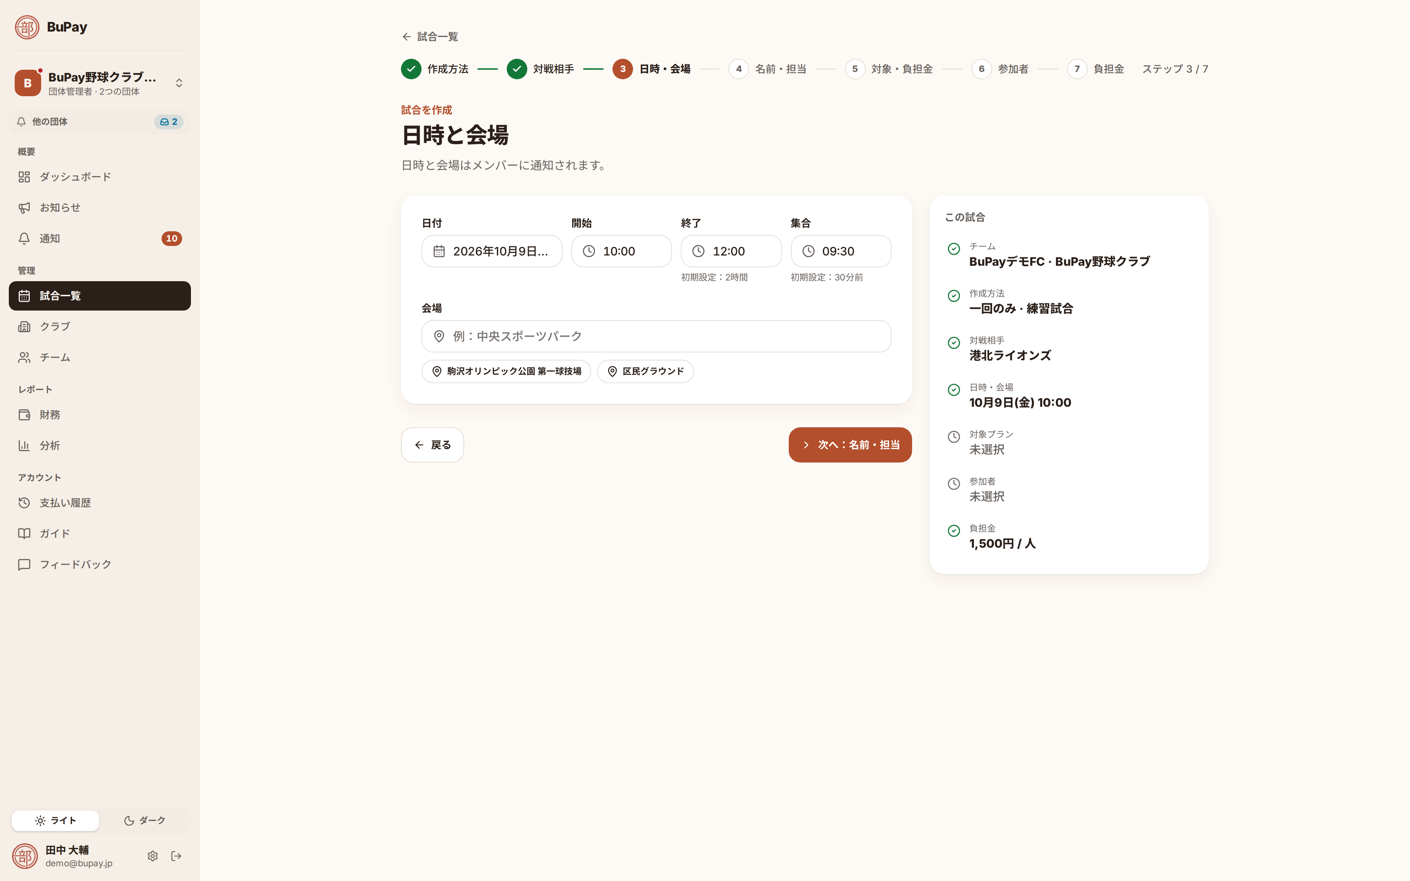Switch to ライト theme
The height and width of the screenshot is (881, 1410).
click(55, 820)
